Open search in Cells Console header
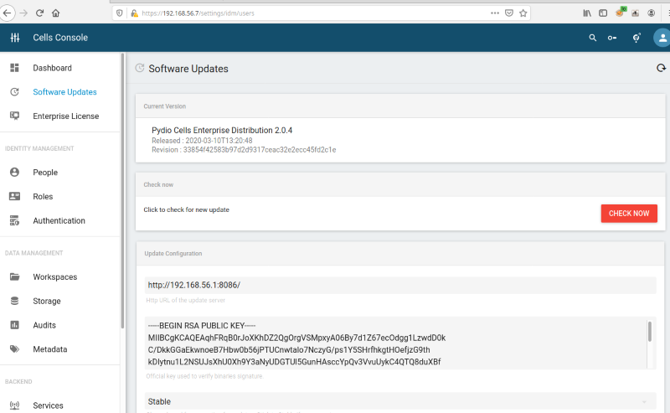670x413 pixels. pyautogui.click(x=593, y=38)
